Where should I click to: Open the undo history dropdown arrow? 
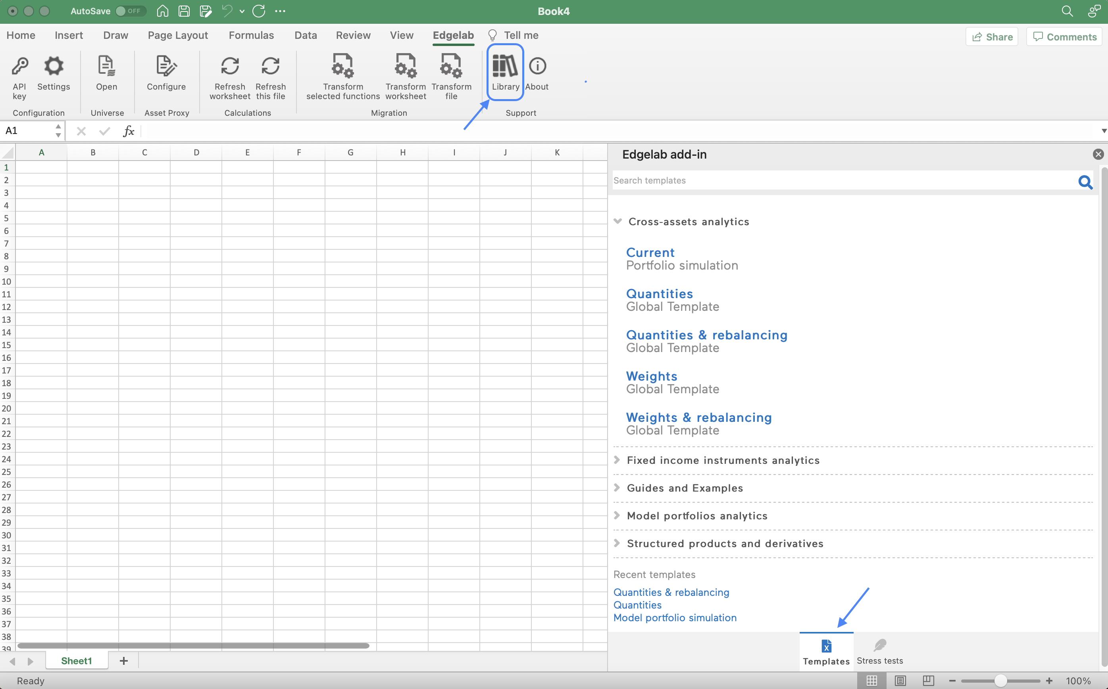(x=242, y=11)
